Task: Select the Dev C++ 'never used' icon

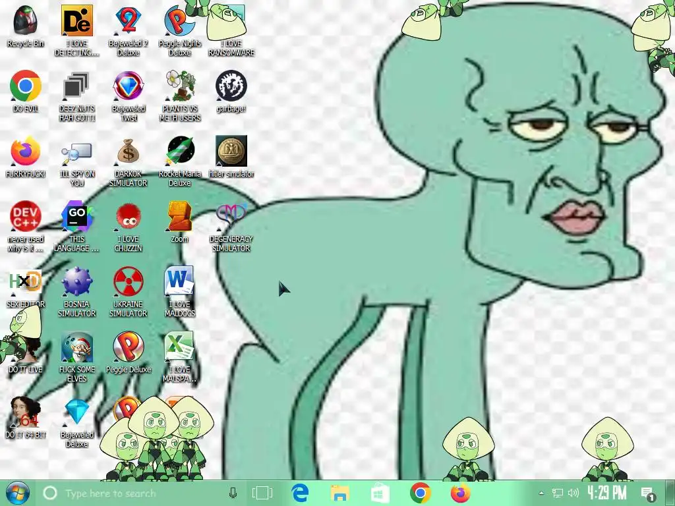Action: click(26, 216)
